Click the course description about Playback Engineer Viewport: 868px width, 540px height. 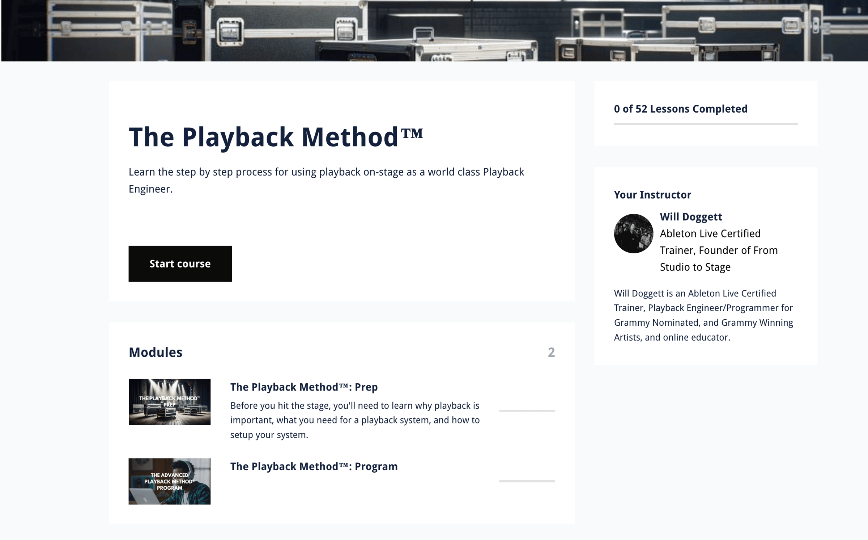pos(326,180)
